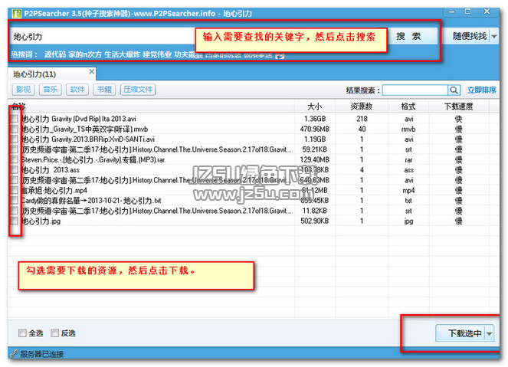
Task: Enable the 全选 select-all checkbox
Action: pos(22,333)
